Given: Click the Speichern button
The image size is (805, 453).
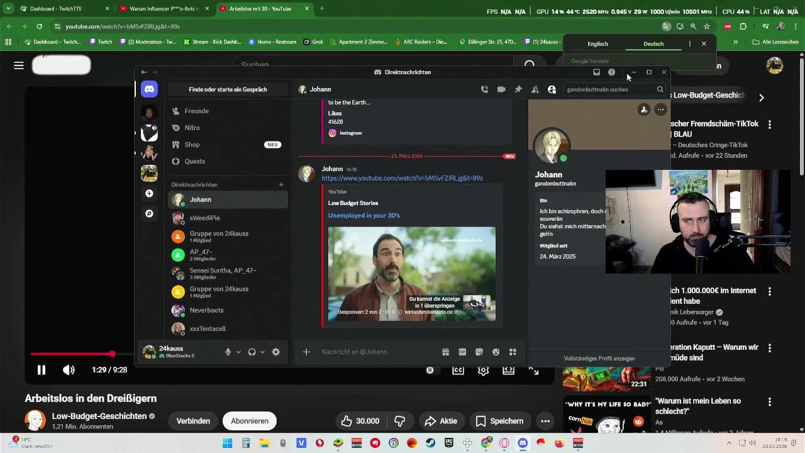Looking at the screenshot, I should (x=499, y=421).
